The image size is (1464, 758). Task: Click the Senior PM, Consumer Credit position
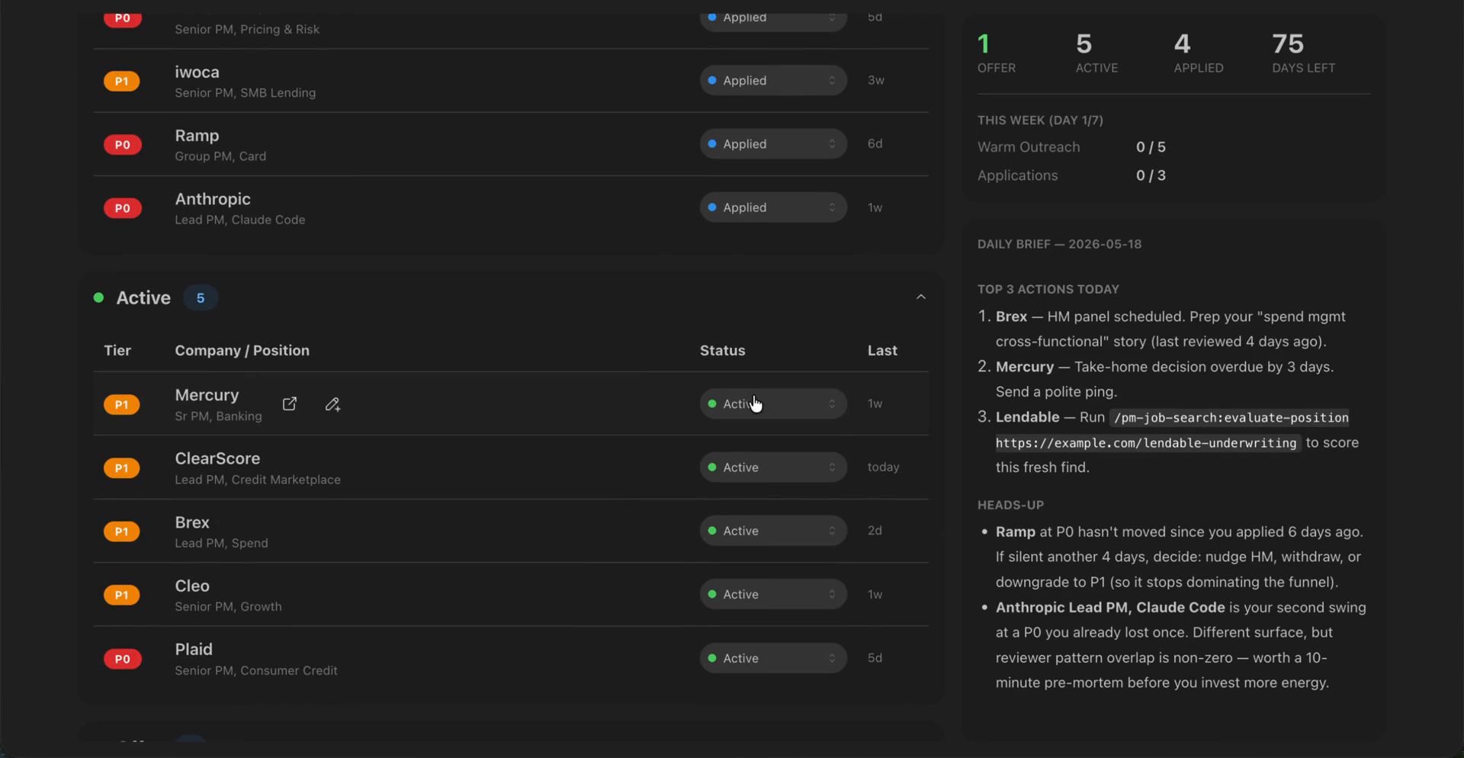pyautogui.click(x=256, y=670)
